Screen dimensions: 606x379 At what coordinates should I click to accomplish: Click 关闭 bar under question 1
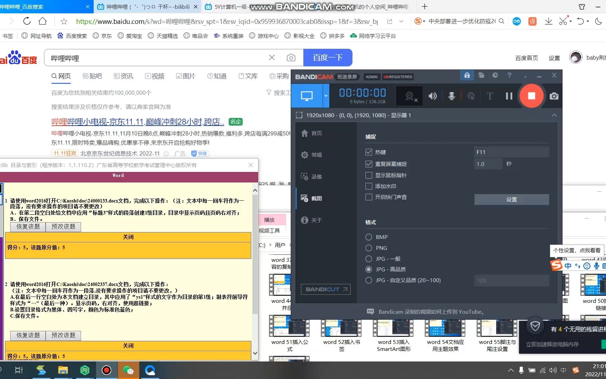[x=128, y=237]
